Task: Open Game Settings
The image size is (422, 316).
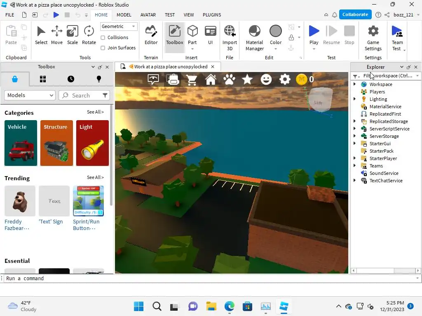Action: click(x=373, y=38)
